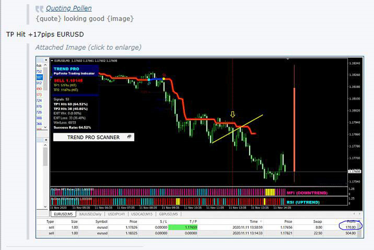Click the chart tabs scroll right arrow
Viewport: 374px width, 250px height.
pos(360,214)
